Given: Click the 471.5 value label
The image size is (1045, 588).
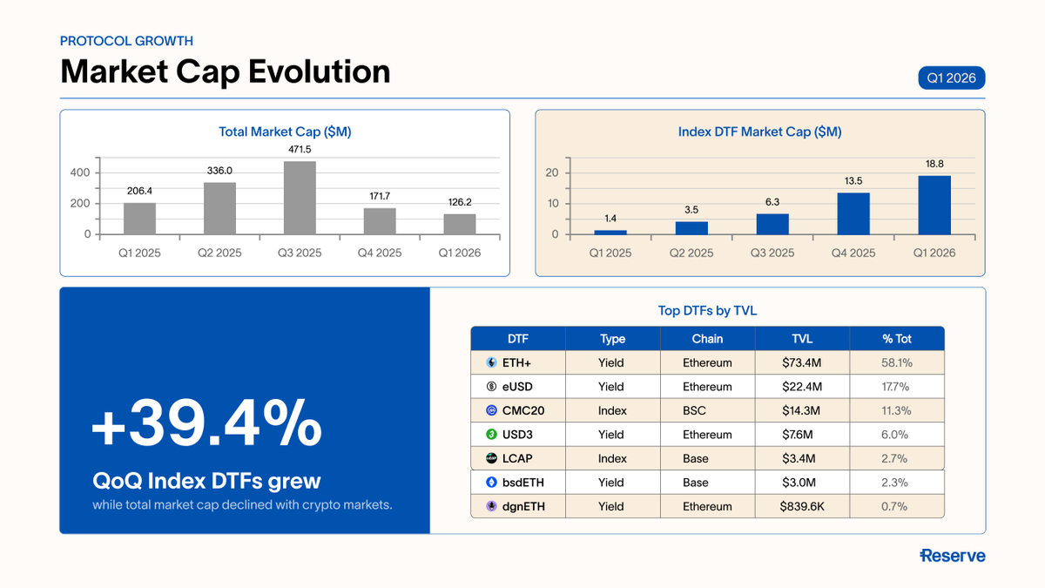Looking at the screenshot, I should click(300, 150).
